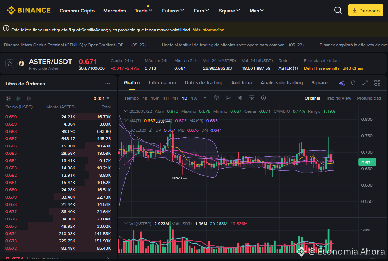Select the 0.672 sell price row
The height and width of the screenshot is (261, 388).
[x=58, y=248]
